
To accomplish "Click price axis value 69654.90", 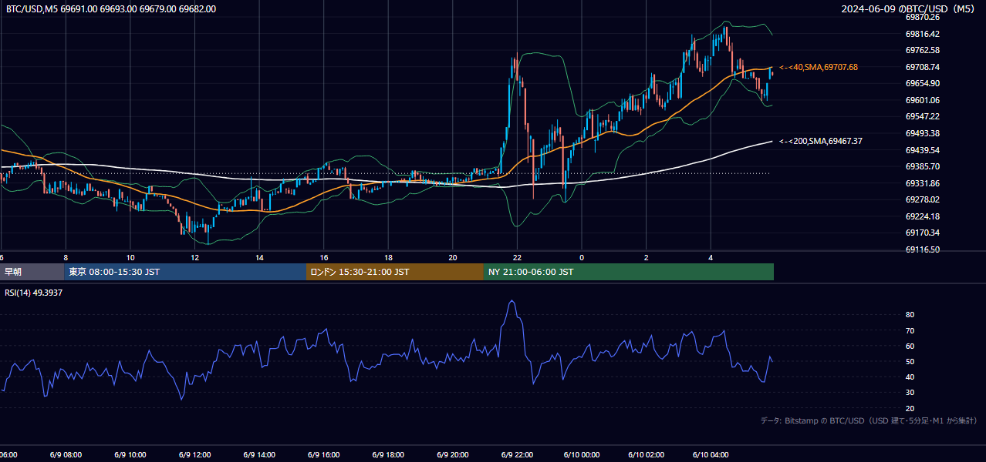I will pos(922,83).
